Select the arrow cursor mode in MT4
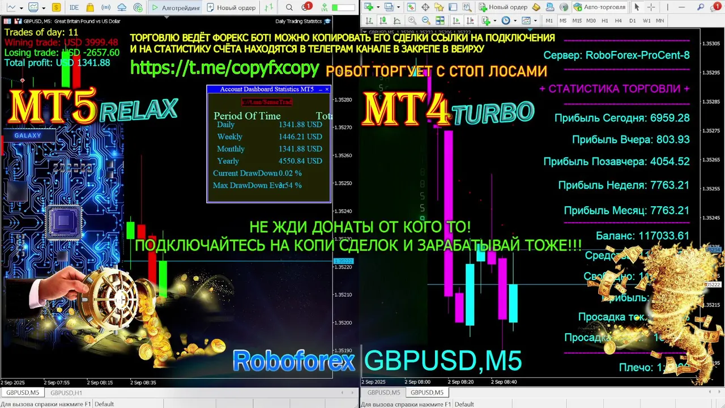This screenshot has width=725, height=408. tap(637, 7)
